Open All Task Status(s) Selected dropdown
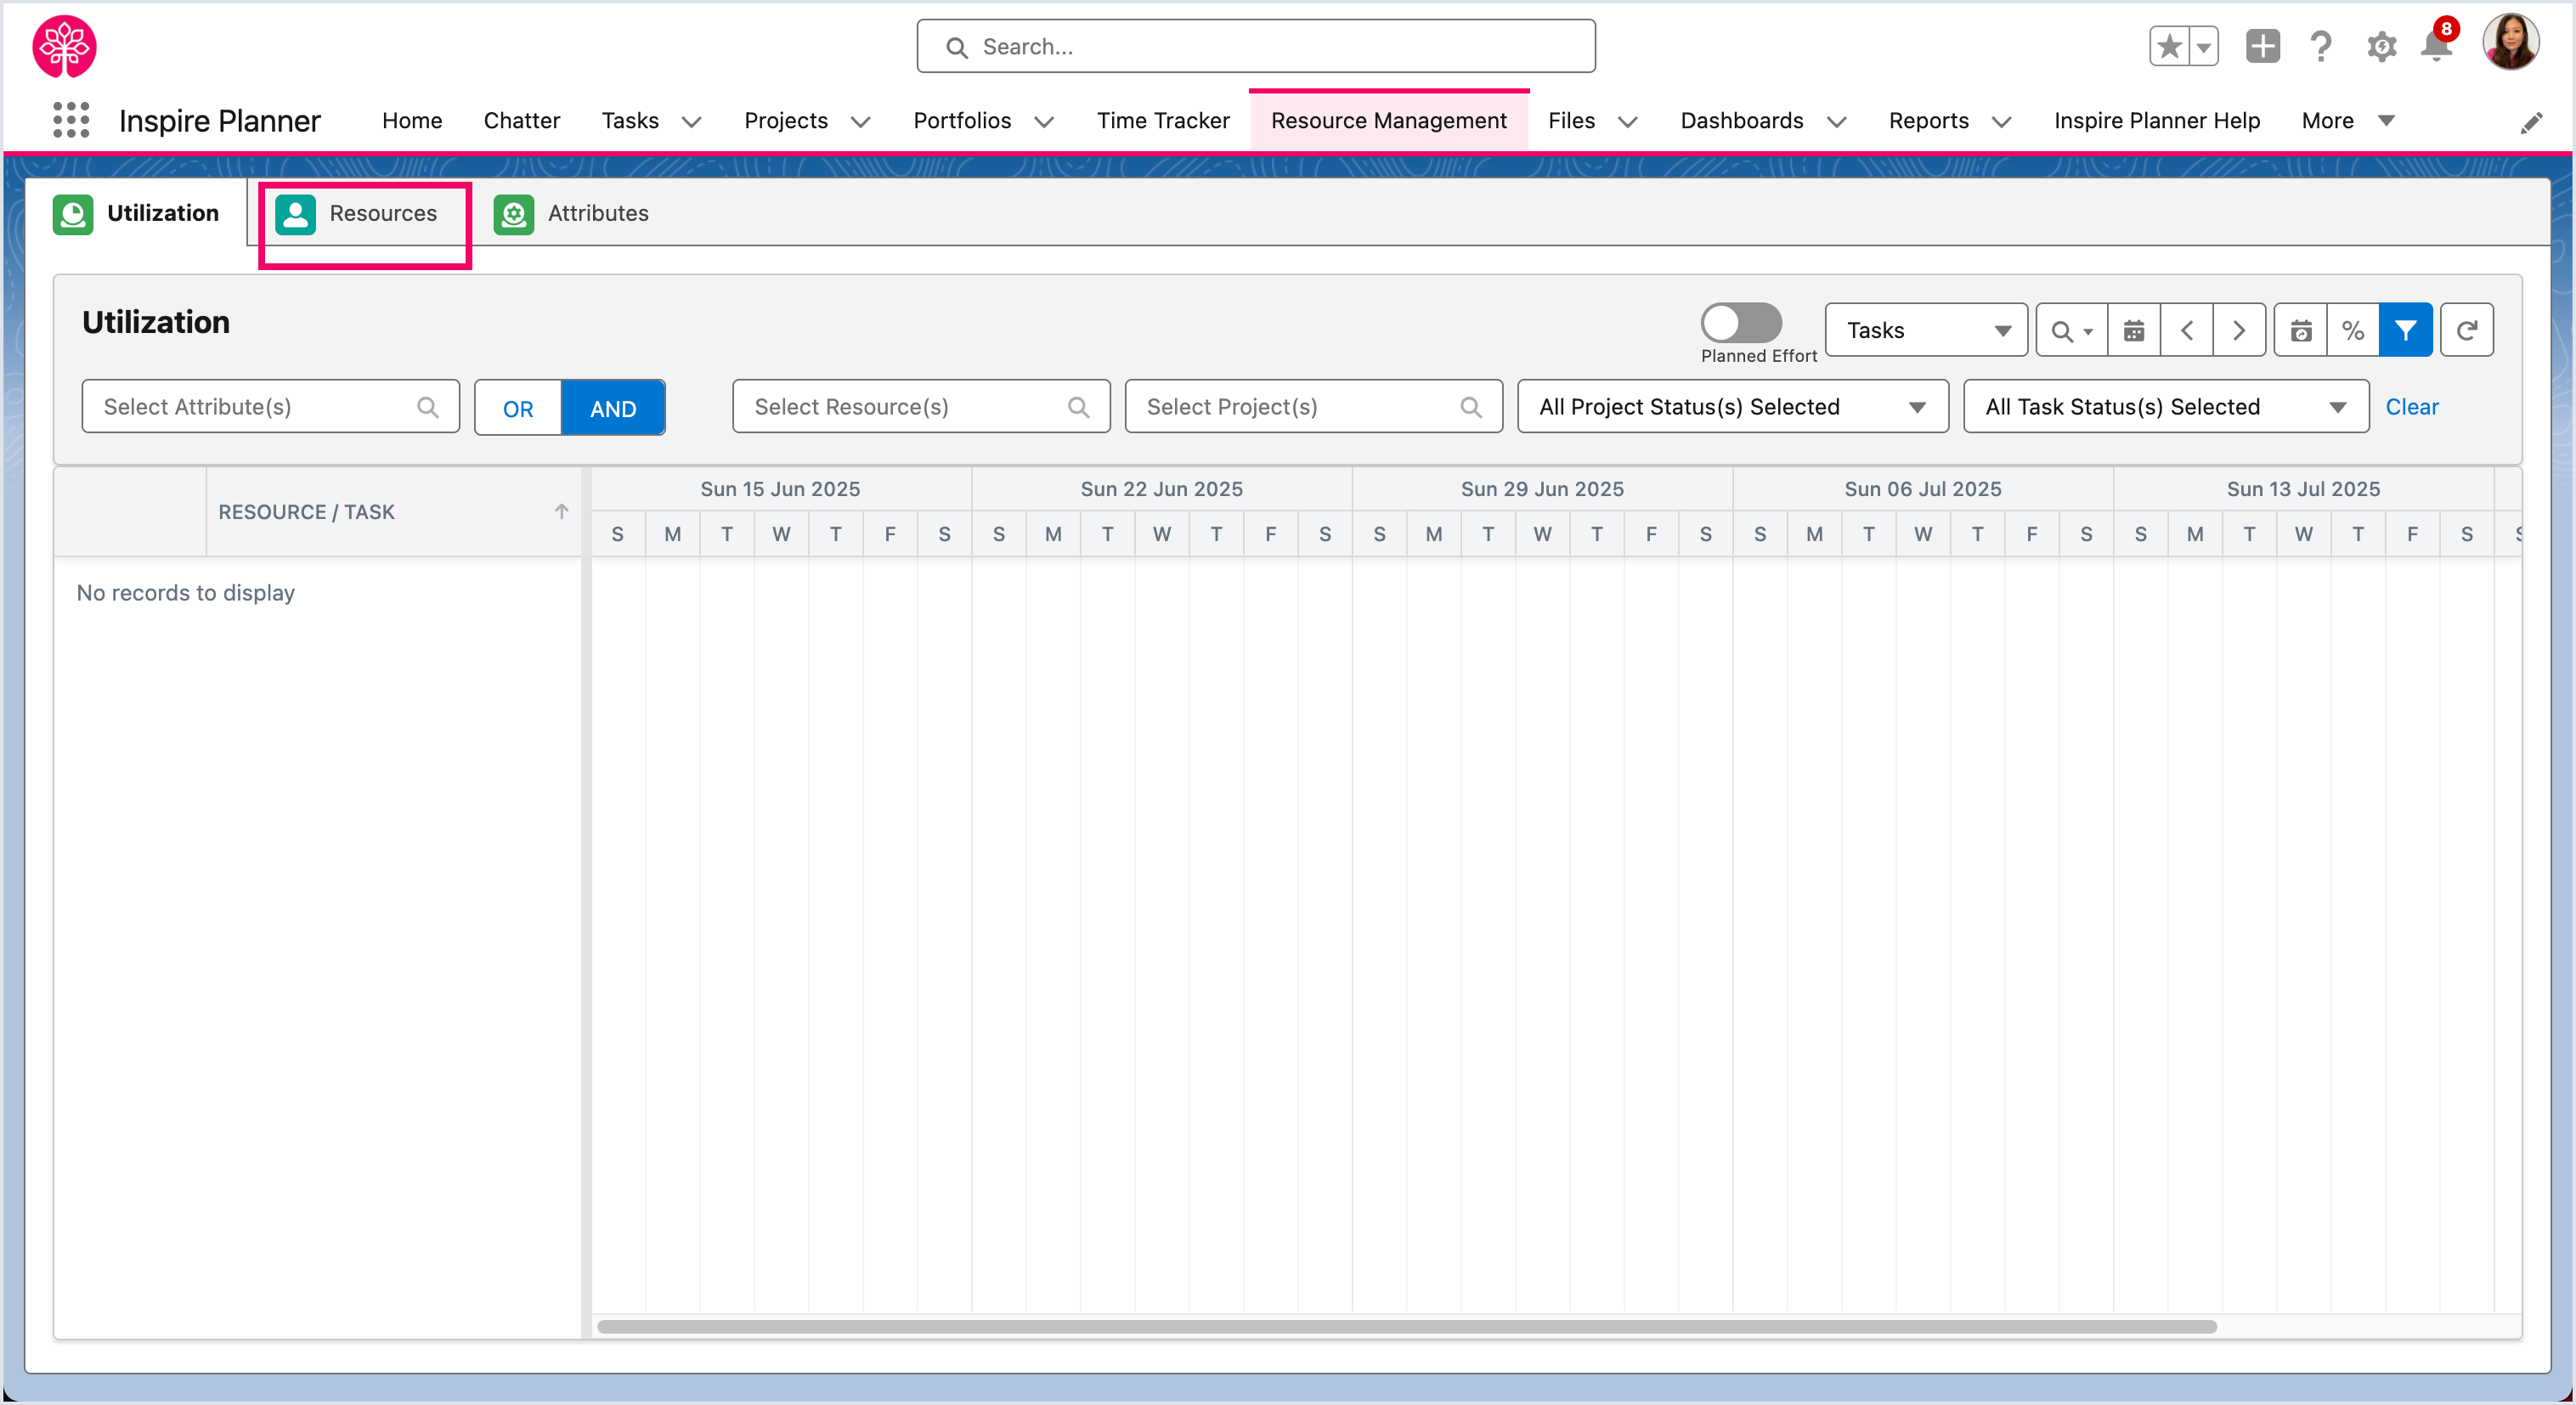2576x1405 pixels. (x=2166, y=407)
